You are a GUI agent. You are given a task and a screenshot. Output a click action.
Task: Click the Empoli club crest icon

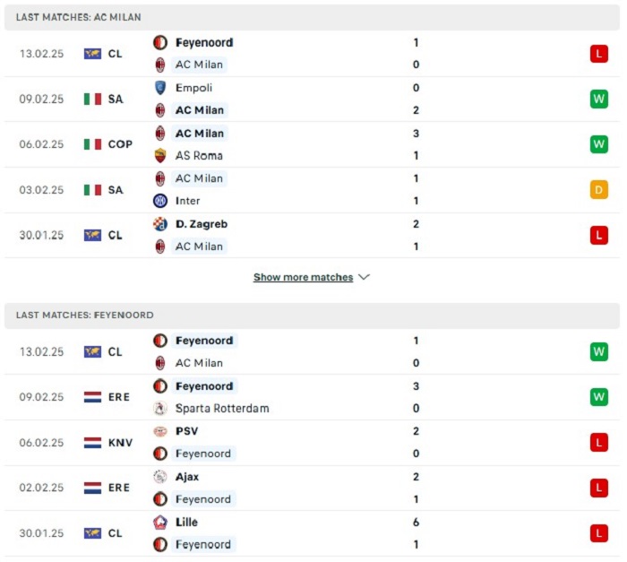(160, 88)
